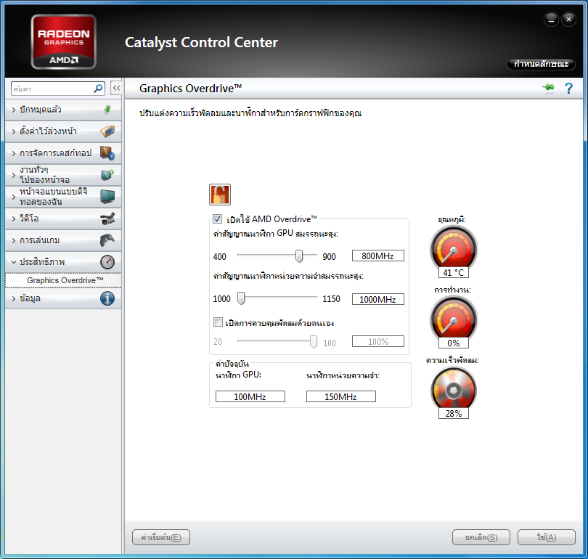Screen dimensions: 588x559
Task: Click the GPU activity gauge dial
Action: coord(454,319)
